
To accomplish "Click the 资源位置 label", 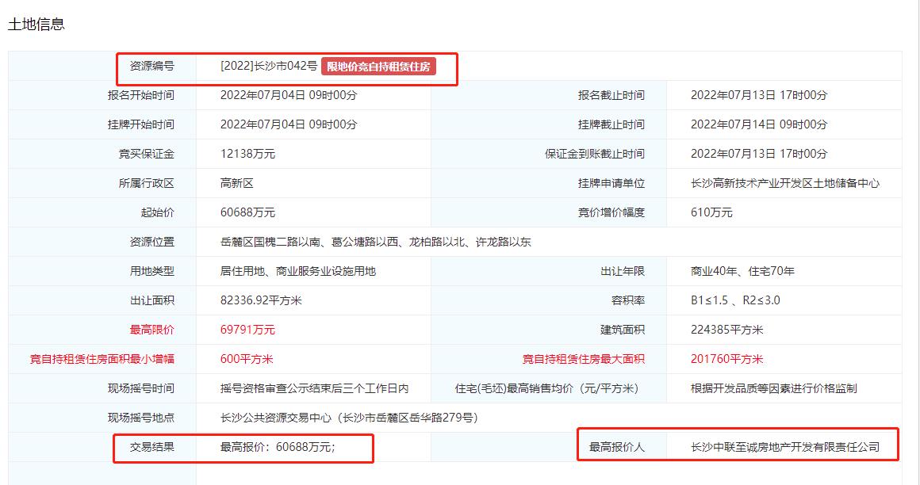I will (152, 242).
